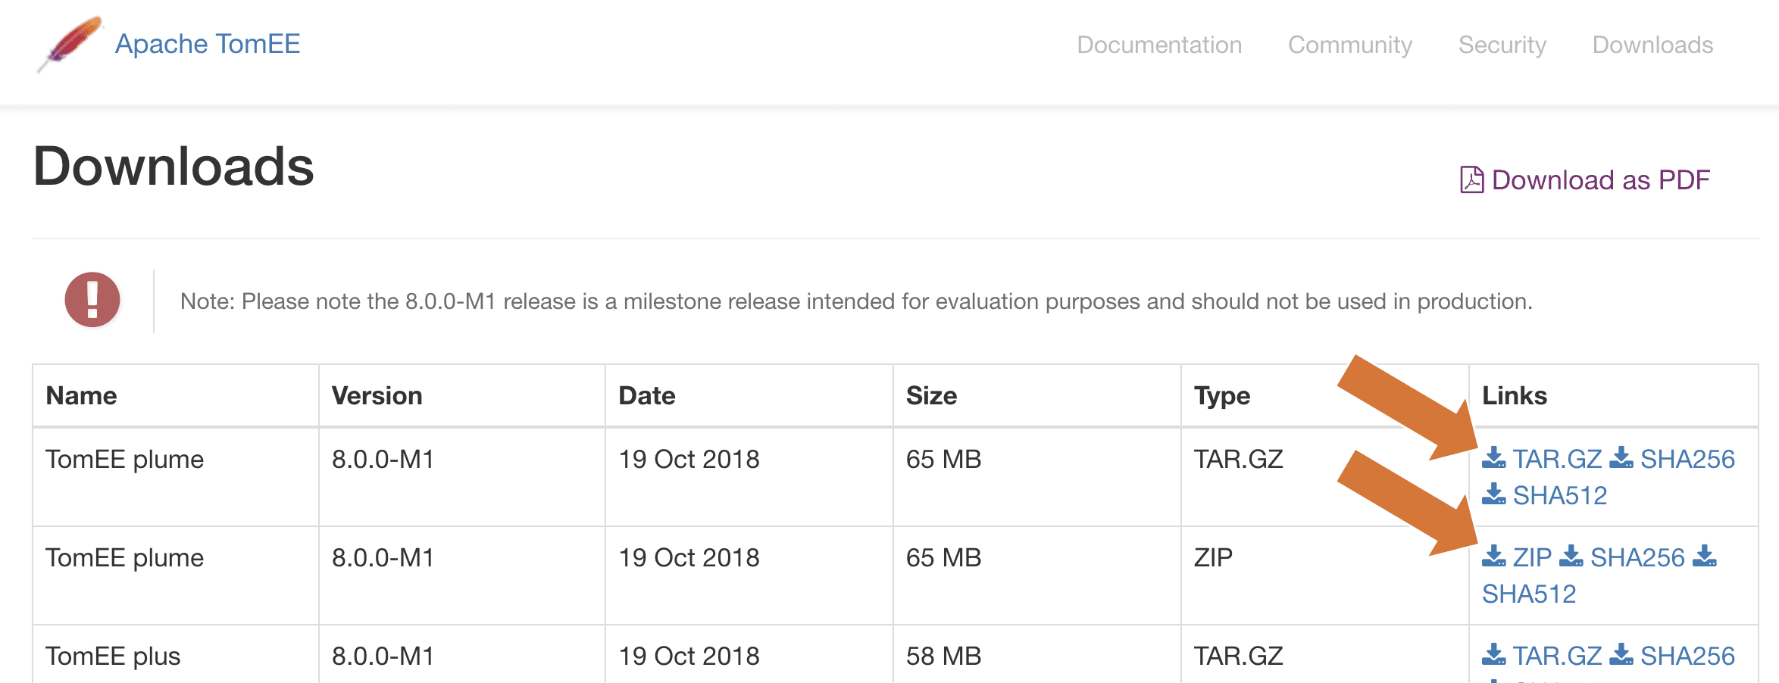
Task: Click the PDF file icon
Action: click(x=1471, y=180)
